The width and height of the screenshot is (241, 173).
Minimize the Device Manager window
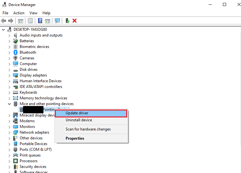click(210, 5)
